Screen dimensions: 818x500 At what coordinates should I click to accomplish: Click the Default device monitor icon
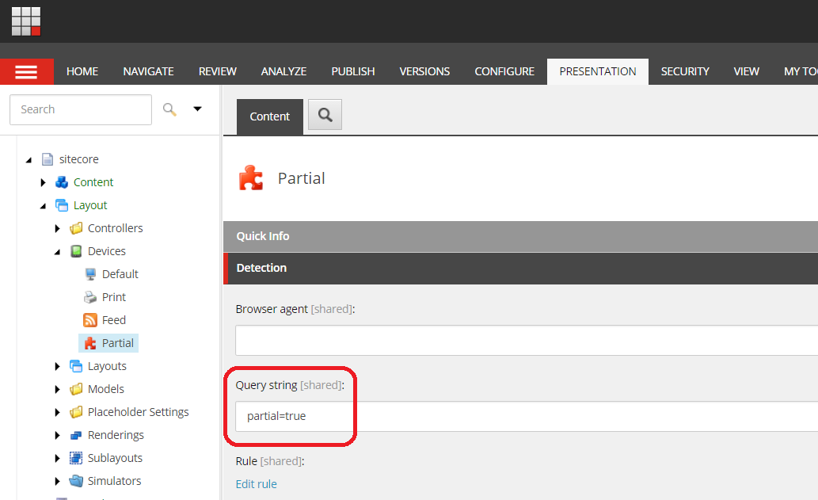coord(90,274)
